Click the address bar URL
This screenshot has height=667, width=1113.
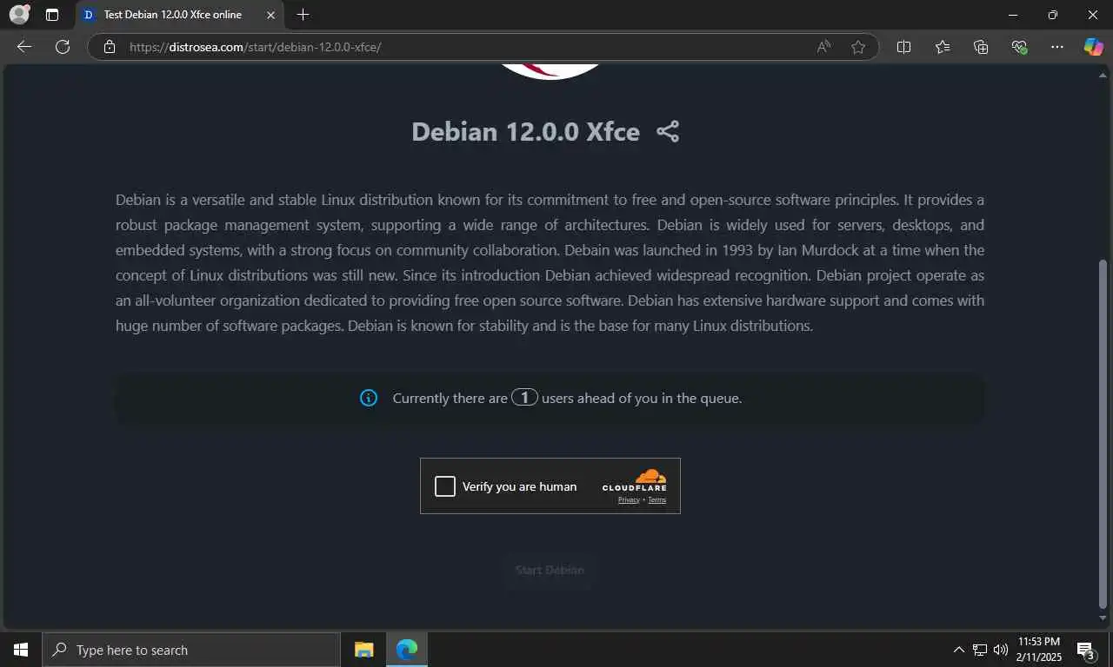255,47
